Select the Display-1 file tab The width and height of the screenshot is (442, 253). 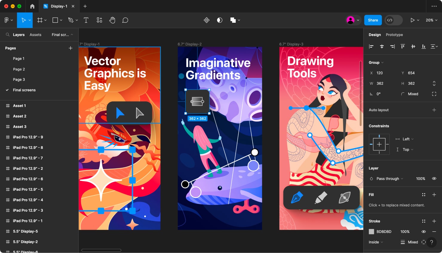pyautogui.click(x=59, y=6)
